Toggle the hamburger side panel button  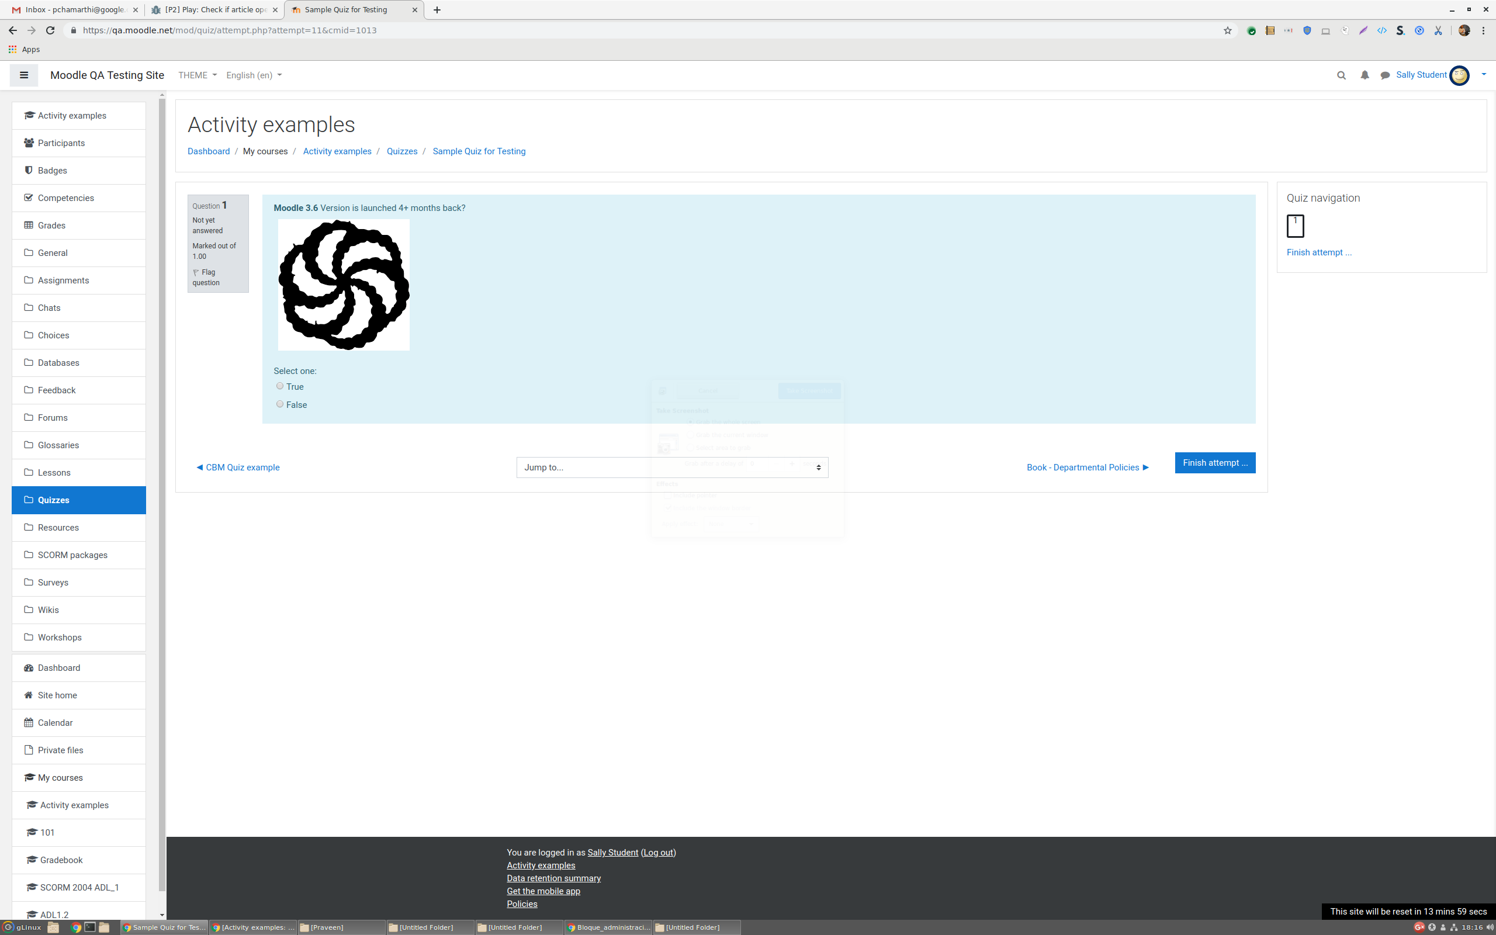(x=24, y=75)
